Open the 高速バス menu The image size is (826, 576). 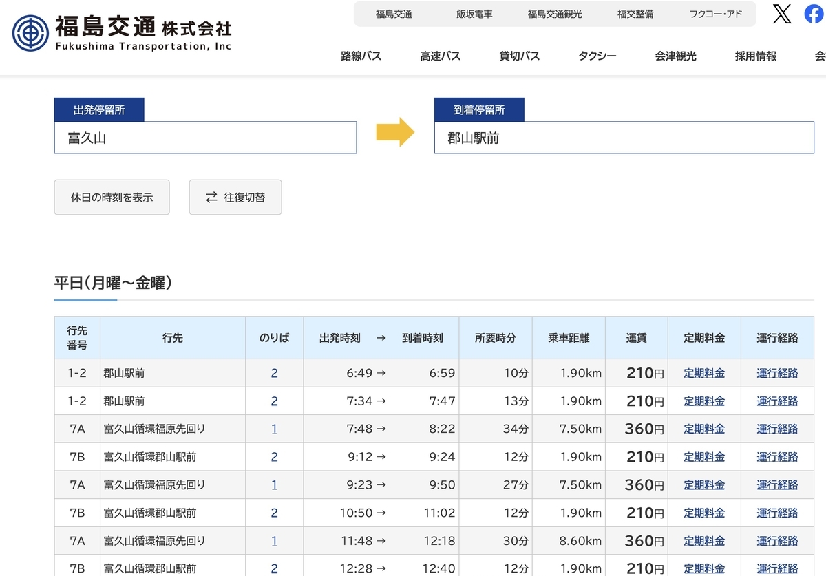click(x=441, y=56)
